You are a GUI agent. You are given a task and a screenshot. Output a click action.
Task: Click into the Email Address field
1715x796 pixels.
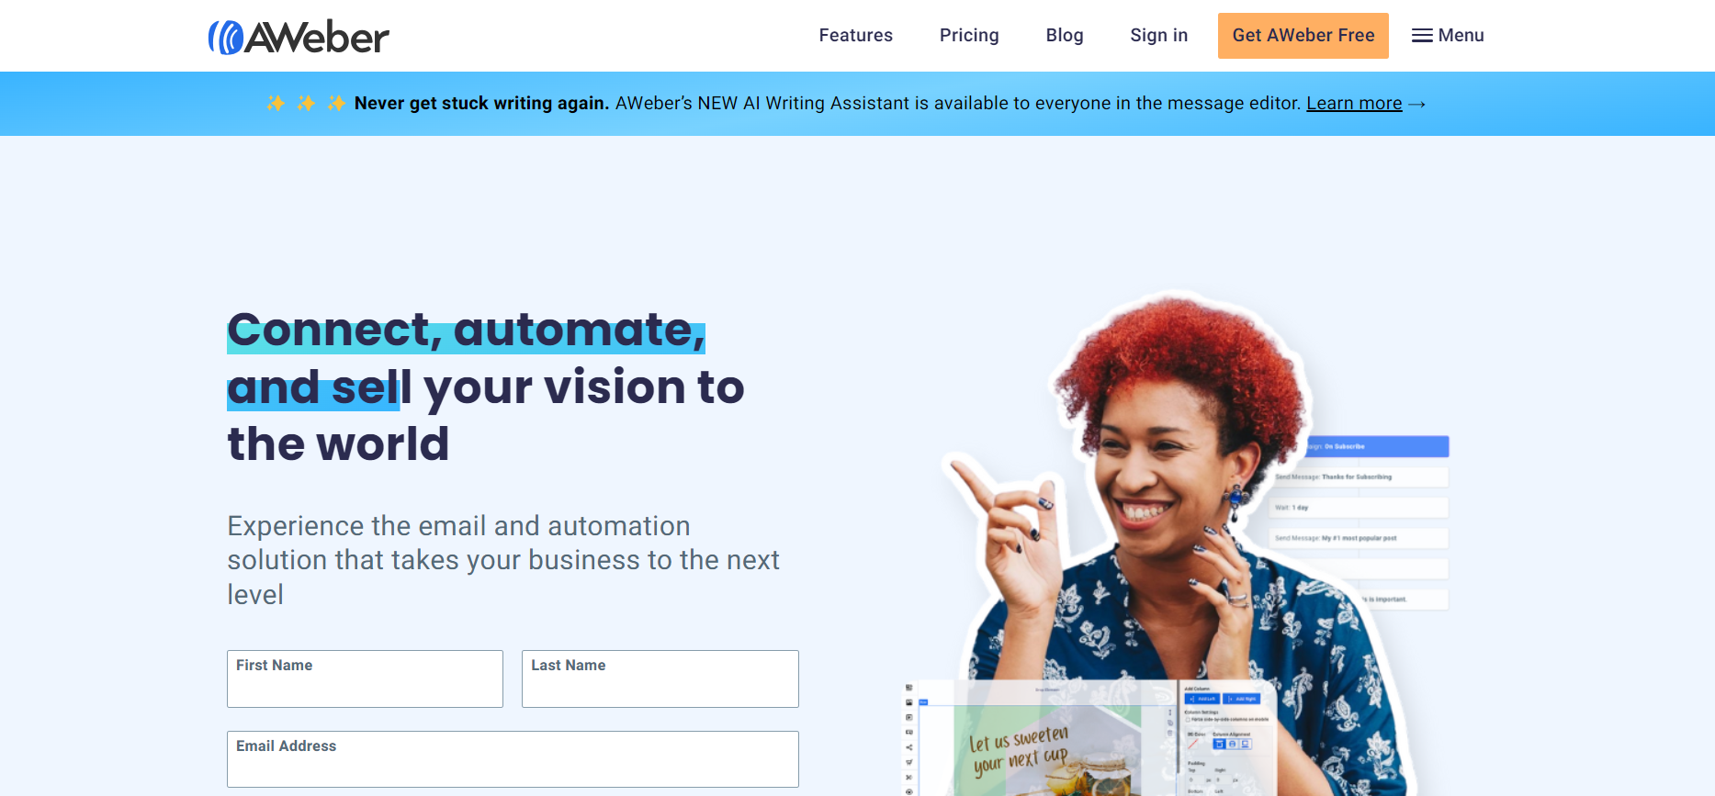[513, 759]
